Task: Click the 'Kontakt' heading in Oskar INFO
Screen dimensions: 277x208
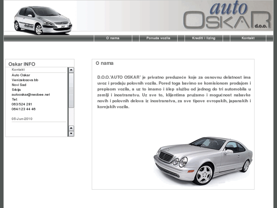Action: 18,69
